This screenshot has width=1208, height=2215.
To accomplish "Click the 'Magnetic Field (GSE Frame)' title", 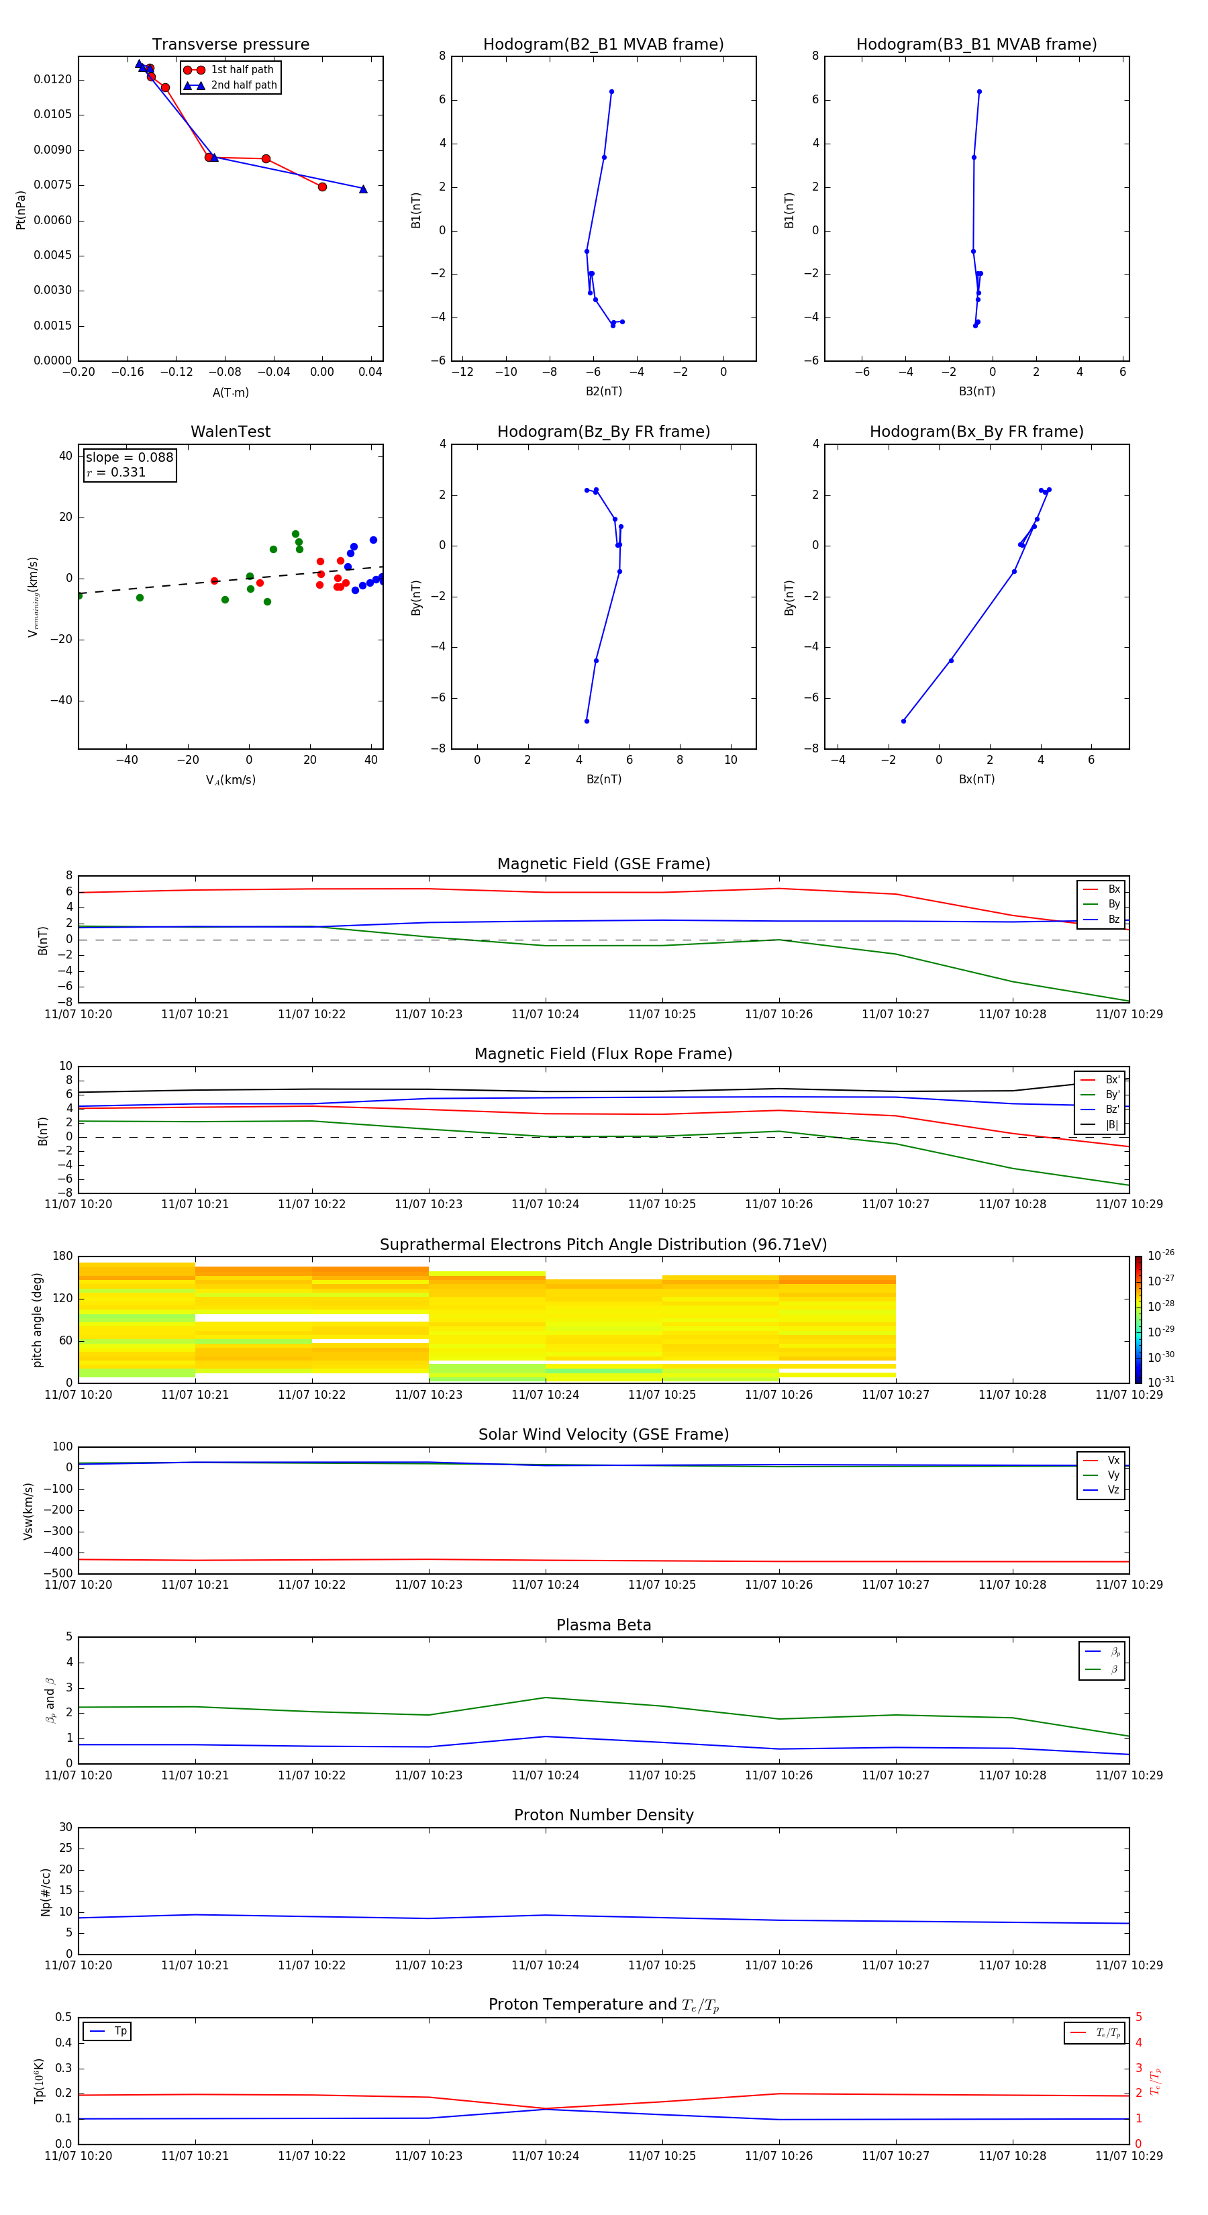I will [x=603, y=864].
